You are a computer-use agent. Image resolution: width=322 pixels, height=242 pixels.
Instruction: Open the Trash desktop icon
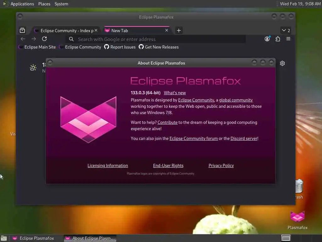(299, 189)
